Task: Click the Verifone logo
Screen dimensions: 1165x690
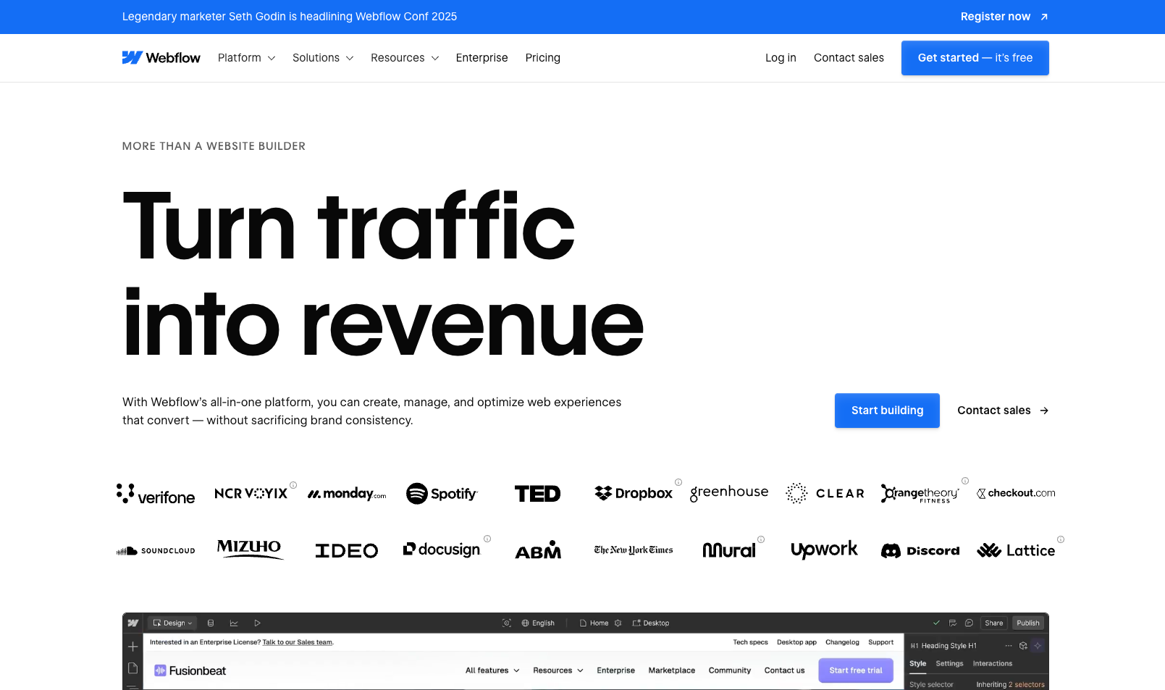Action: tap(156, 494)
